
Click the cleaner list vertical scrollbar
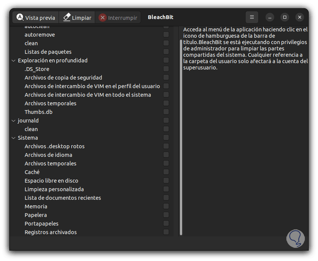pos(181,137)
